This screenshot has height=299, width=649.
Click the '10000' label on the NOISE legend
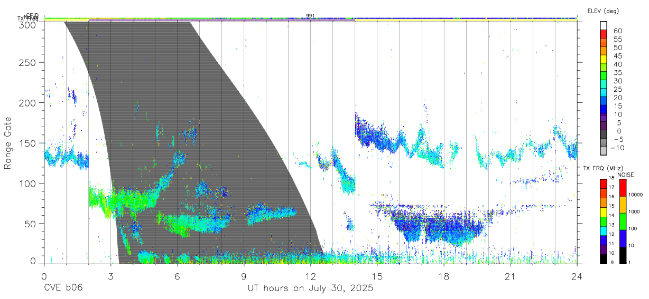[x=636, y=195]
